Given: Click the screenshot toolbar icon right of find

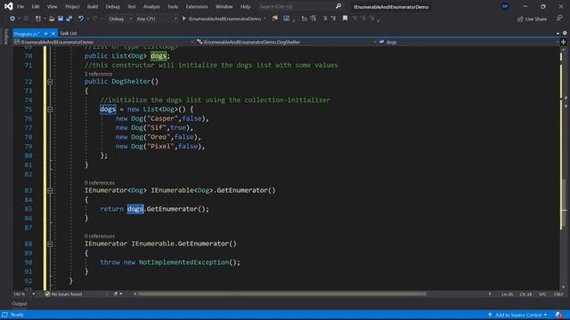Looking at the screenshot, I should [x=287, y=18].
